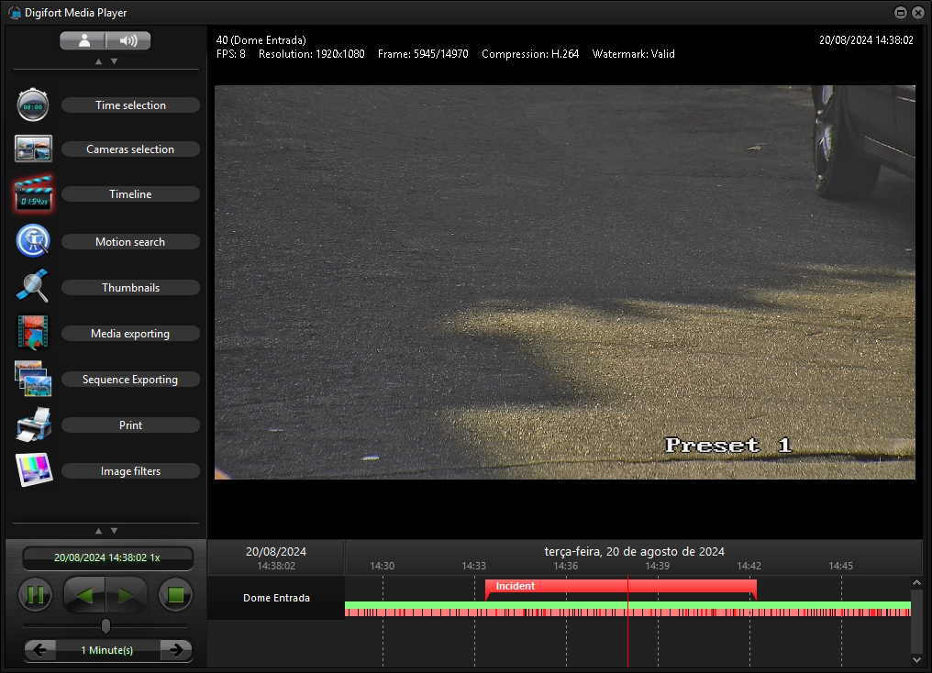
Task: Show the Thumbnails view
Action: [x=130, y=288]
